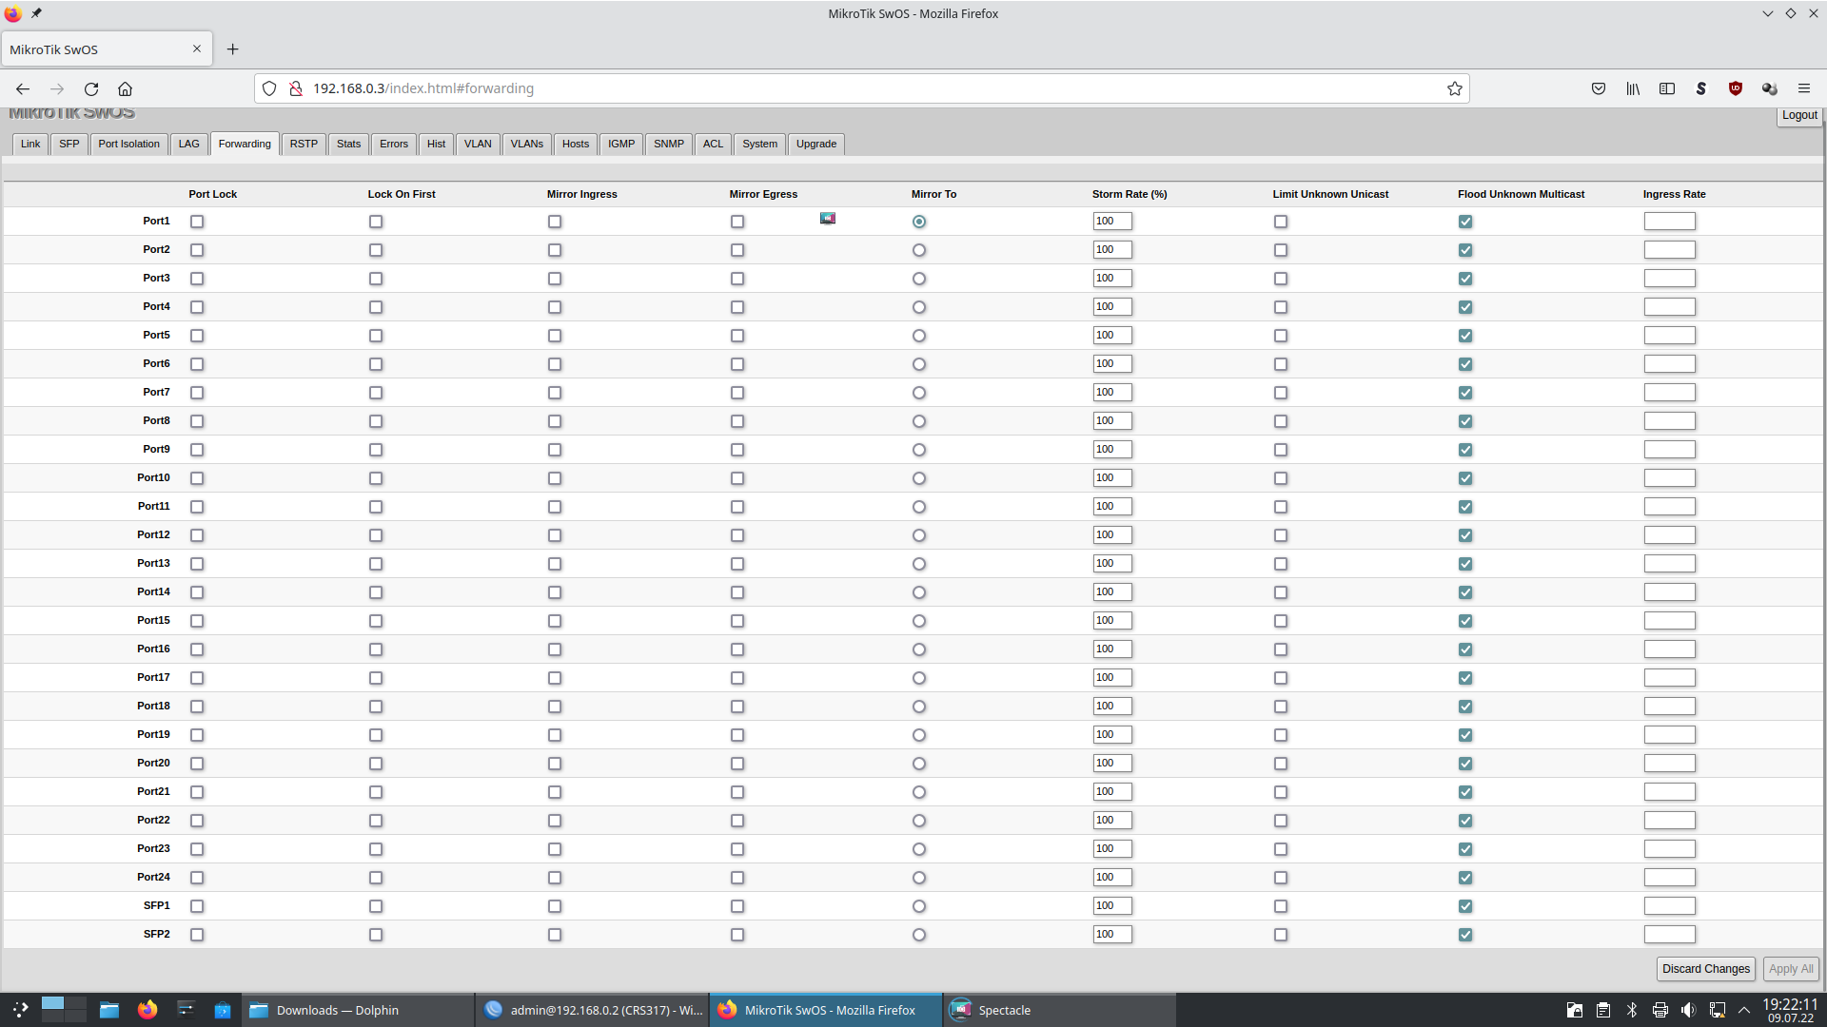Viewport: 1827px width, 1027px height.
Task: Toggle the Firefox sidebar view
Action: tap(1666, 88)
